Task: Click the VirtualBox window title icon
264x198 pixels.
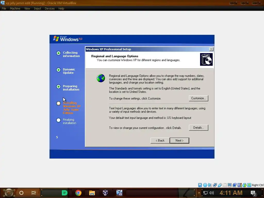Action: [3, 3]
